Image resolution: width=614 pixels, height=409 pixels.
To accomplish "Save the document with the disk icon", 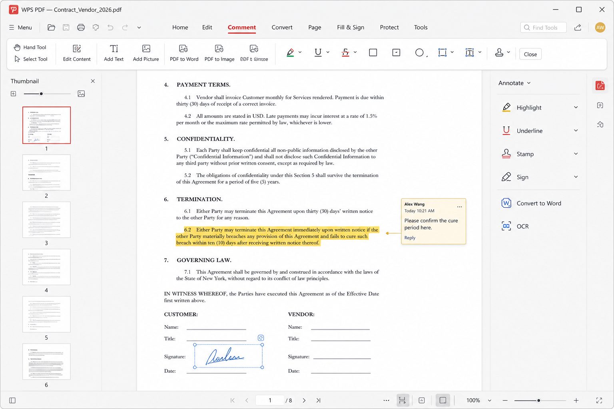I will 66,28.
